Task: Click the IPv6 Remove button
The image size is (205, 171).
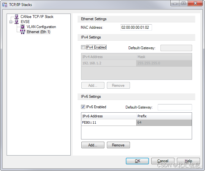Action: (x=118, y=145)
